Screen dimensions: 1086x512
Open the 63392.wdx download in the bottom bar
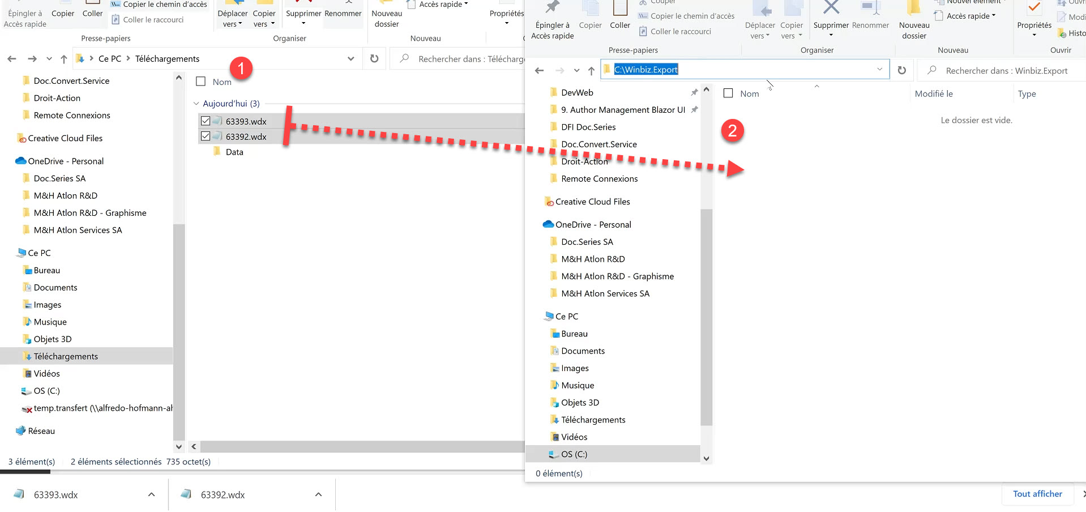point(223,494)
